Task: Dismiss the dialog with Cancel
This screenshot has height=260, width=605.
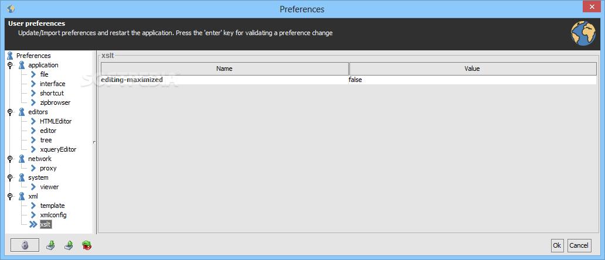Action: (579, 245)
